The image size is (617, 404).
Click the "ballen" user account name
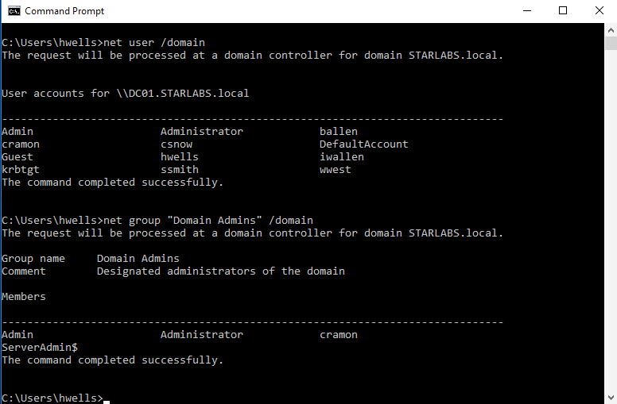pos(339,131)
